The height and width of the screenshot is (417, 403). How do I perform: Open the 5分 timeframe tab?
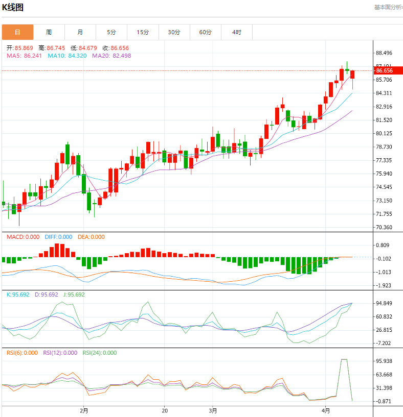click(111, 32)
